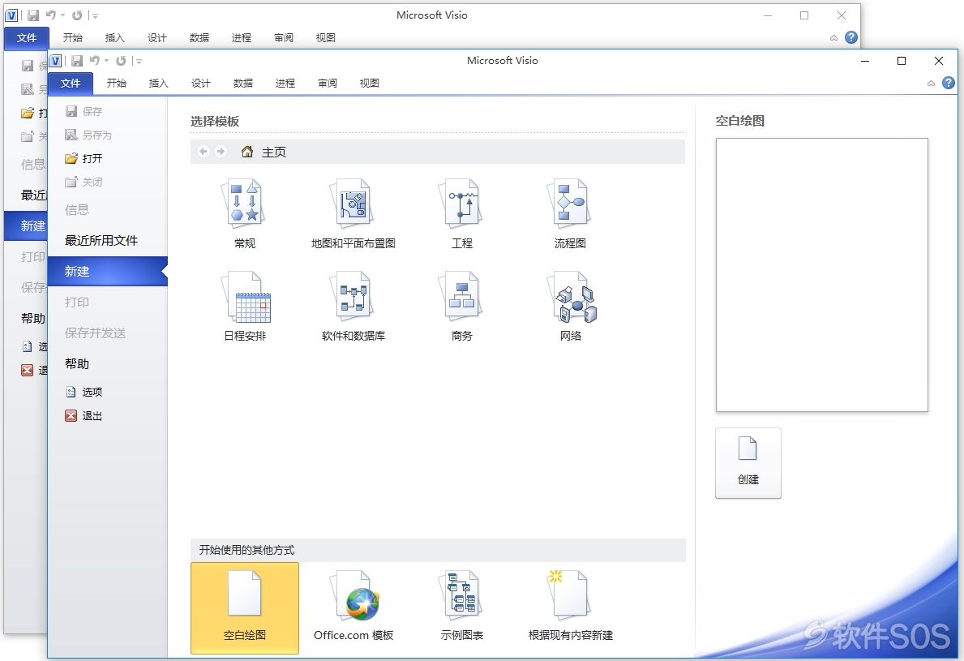Click save icon in back window title bar

pyautogui.click(x=33, y=15)
